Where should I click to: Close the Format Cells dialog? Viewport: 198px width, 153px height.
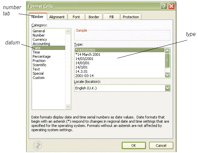click(x=171, y=6)
